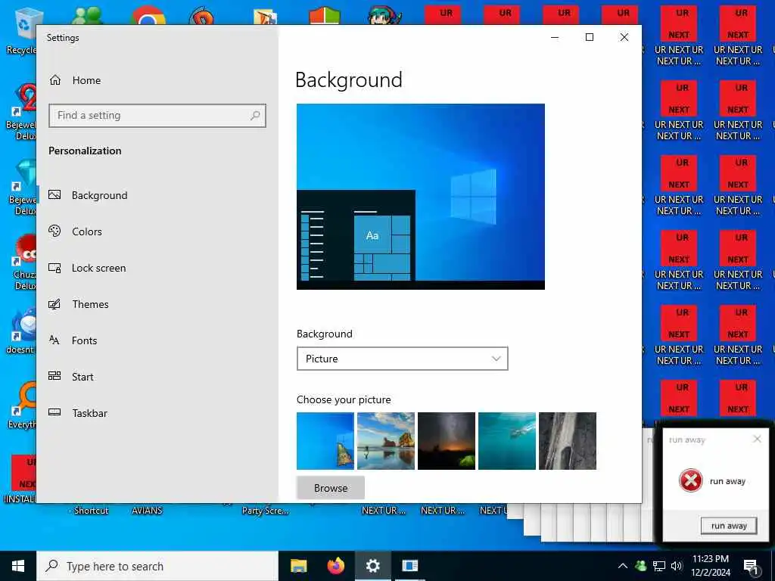Select the Party Scre... desktop icon label
Image resolution: width=775 pixels, height=581 pixels.
pos(265,511)
